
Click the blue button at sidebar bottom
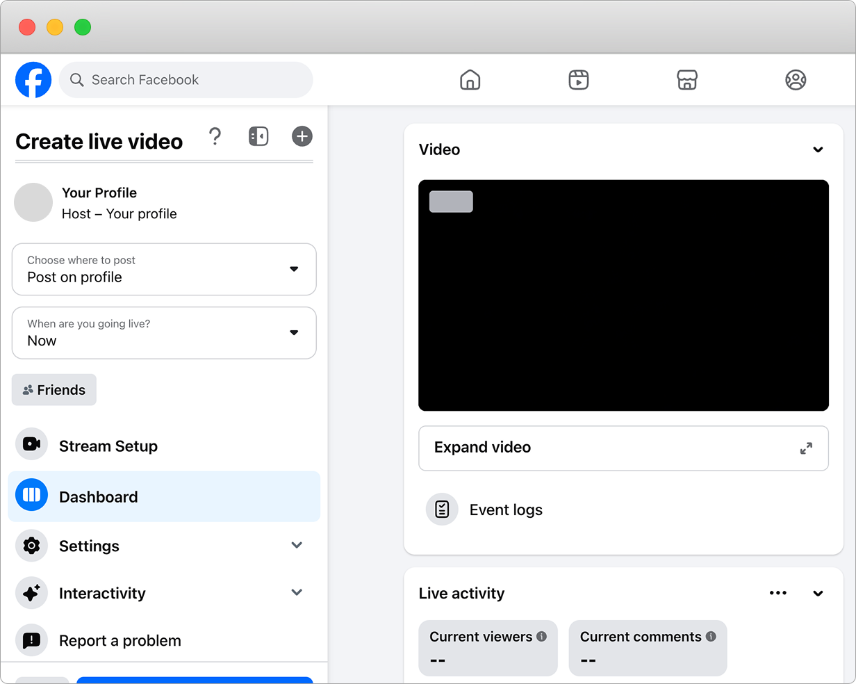coord(195,680)
